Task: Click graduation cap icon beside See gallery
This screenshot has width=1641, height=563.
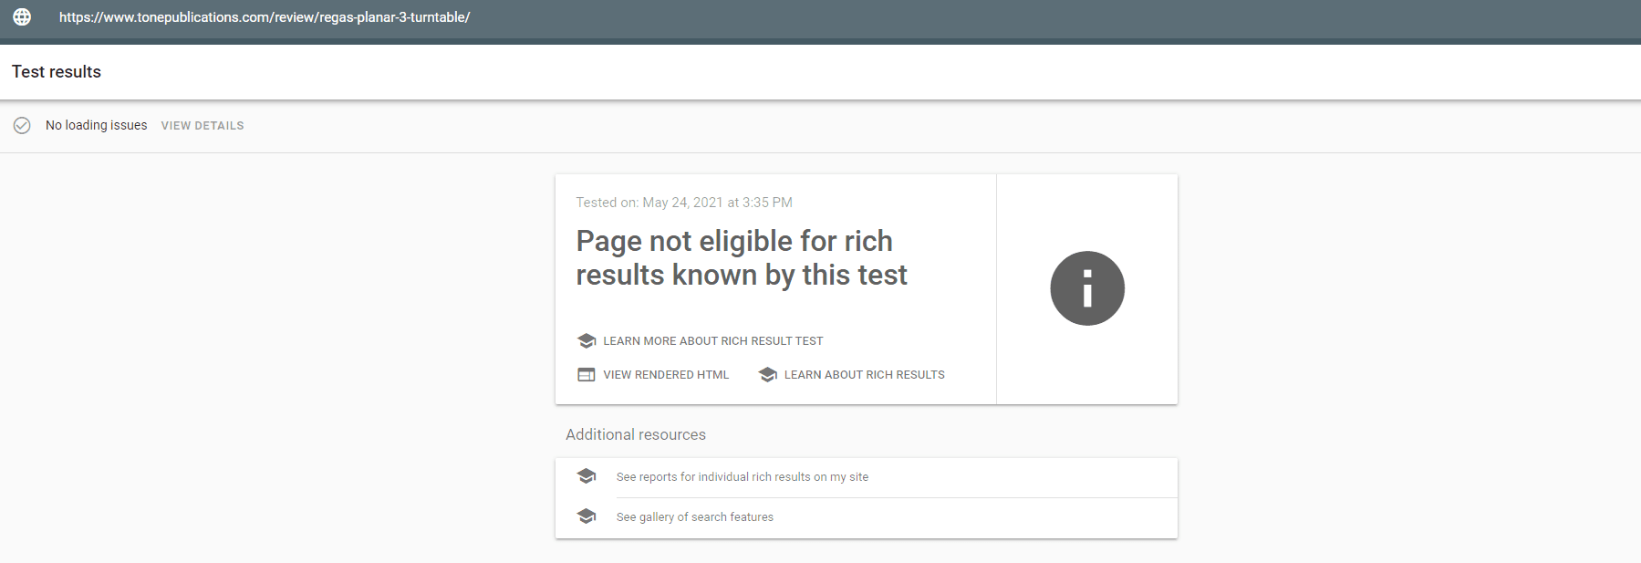Action: pos(587,516)
